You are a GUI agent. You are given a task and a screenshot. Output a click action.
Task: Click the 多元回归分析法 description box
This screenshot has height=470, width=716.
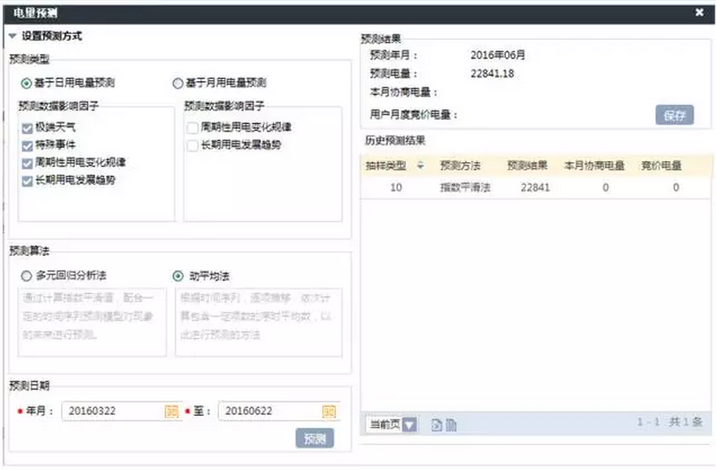[92, 322]
